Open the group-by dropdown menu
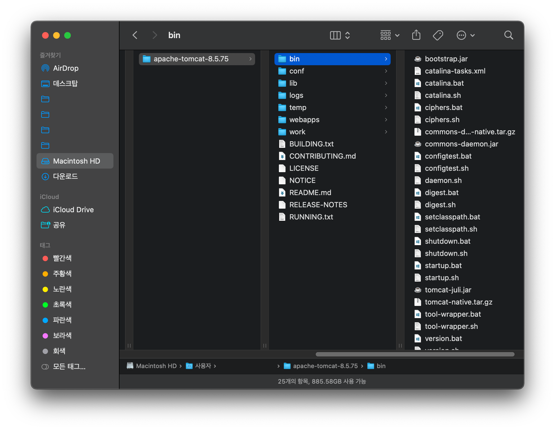Screen dimensions: 555x430 click(390, 35)
